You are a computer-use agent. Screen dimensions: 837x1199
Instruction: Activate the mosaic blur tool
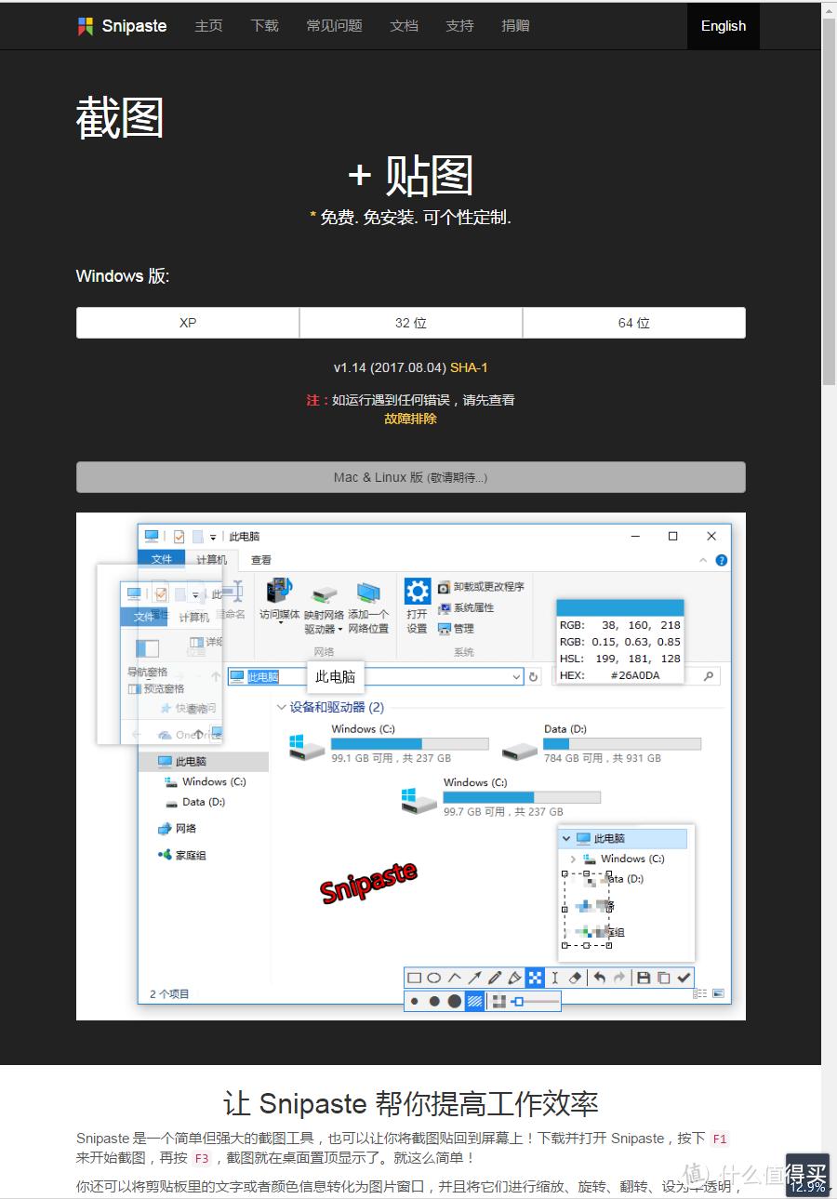tap(535, 978)
